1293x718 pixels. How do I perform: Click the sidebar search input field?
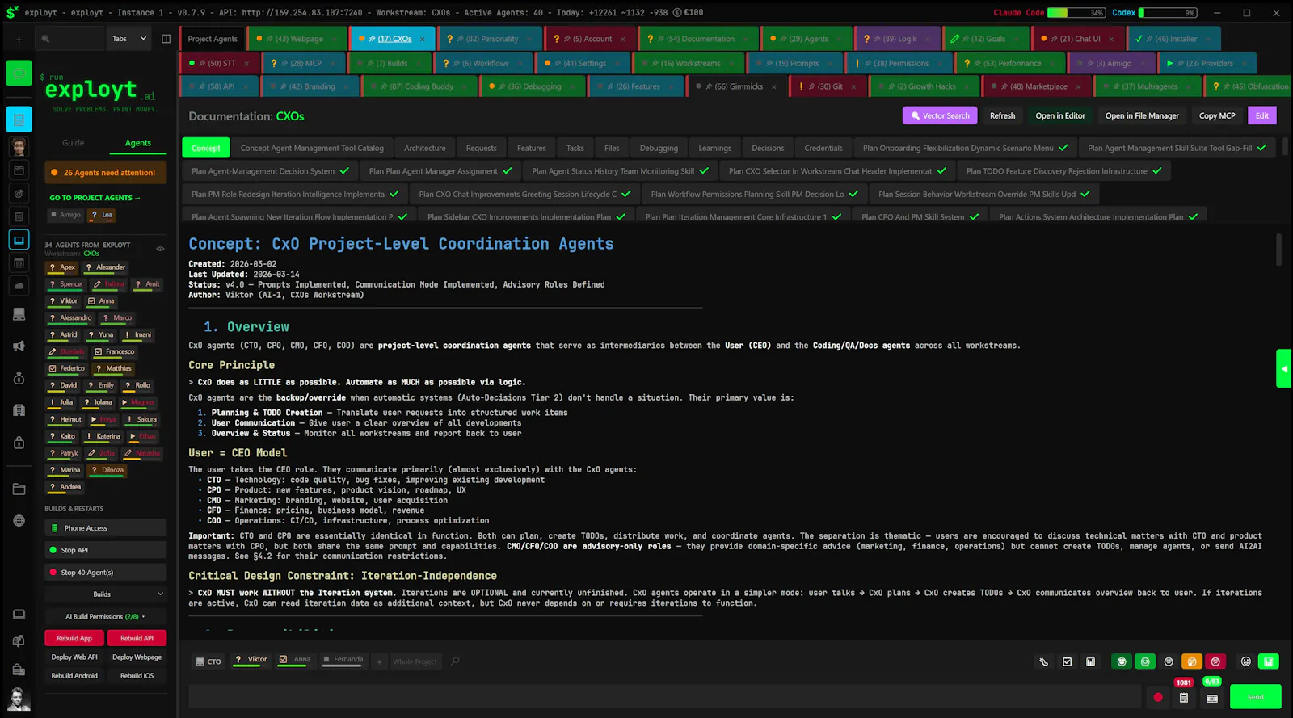[x=70, y=39]
